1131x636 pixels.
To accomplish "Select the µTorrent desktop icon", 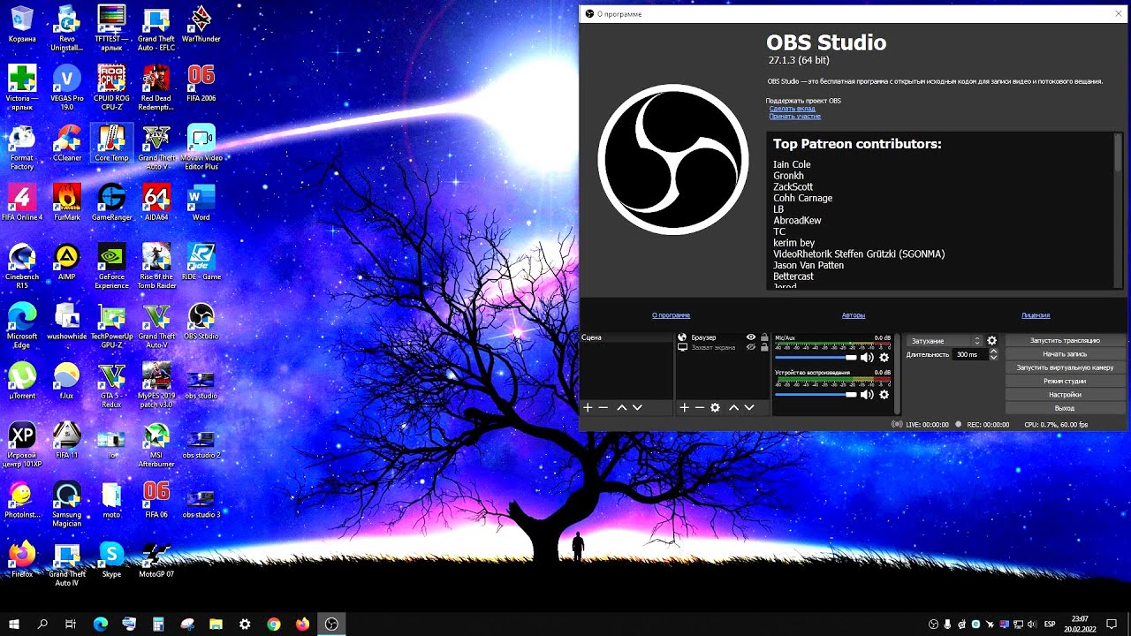I will (x=22, y=381).
